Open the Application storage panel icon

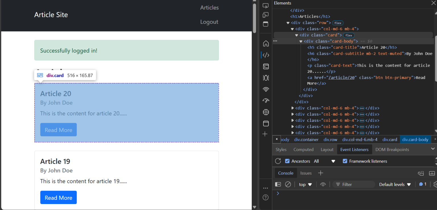(265, 123)
